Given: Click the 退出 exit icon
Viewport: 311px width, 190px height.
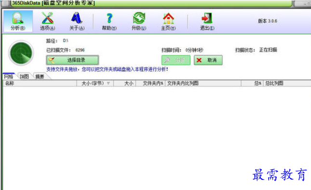Looking at the screenshot, I should coord(207,21).
